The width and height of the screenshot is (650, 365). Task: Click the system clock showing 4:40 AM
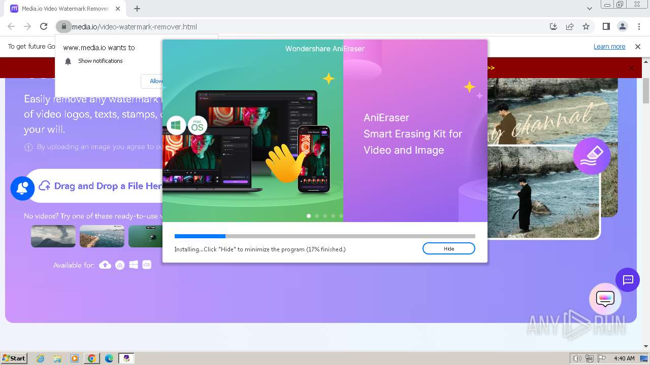point(624,358)
